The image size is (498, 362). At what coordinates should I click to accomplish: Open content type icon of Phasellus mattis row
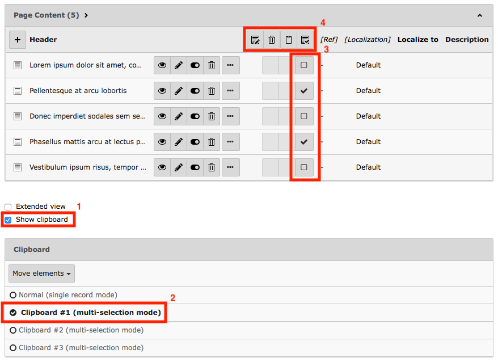click(x=18, y=142)
